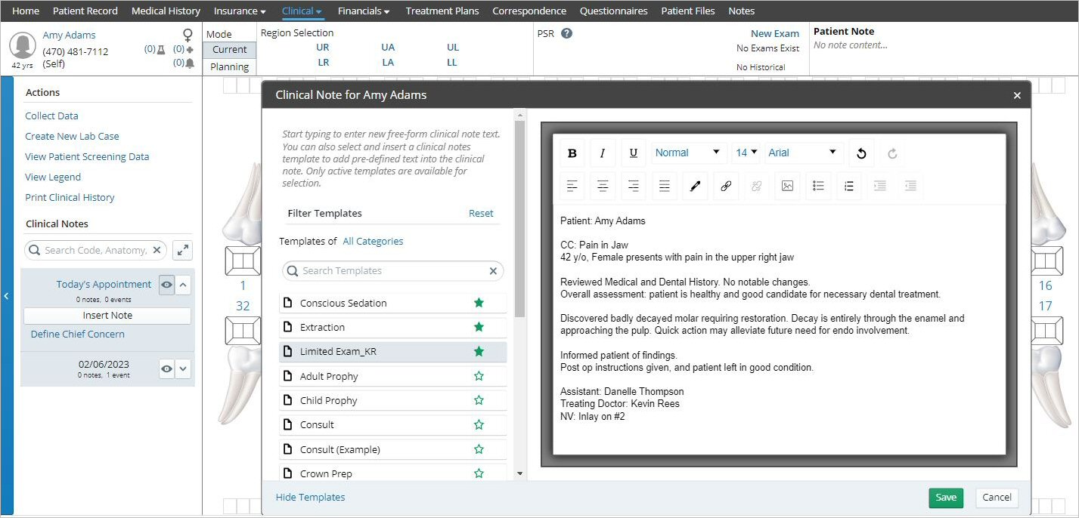Justify the note text
Image resolution: width=1079 pixels, height=518 pixels.
click(x=664, y=186)
